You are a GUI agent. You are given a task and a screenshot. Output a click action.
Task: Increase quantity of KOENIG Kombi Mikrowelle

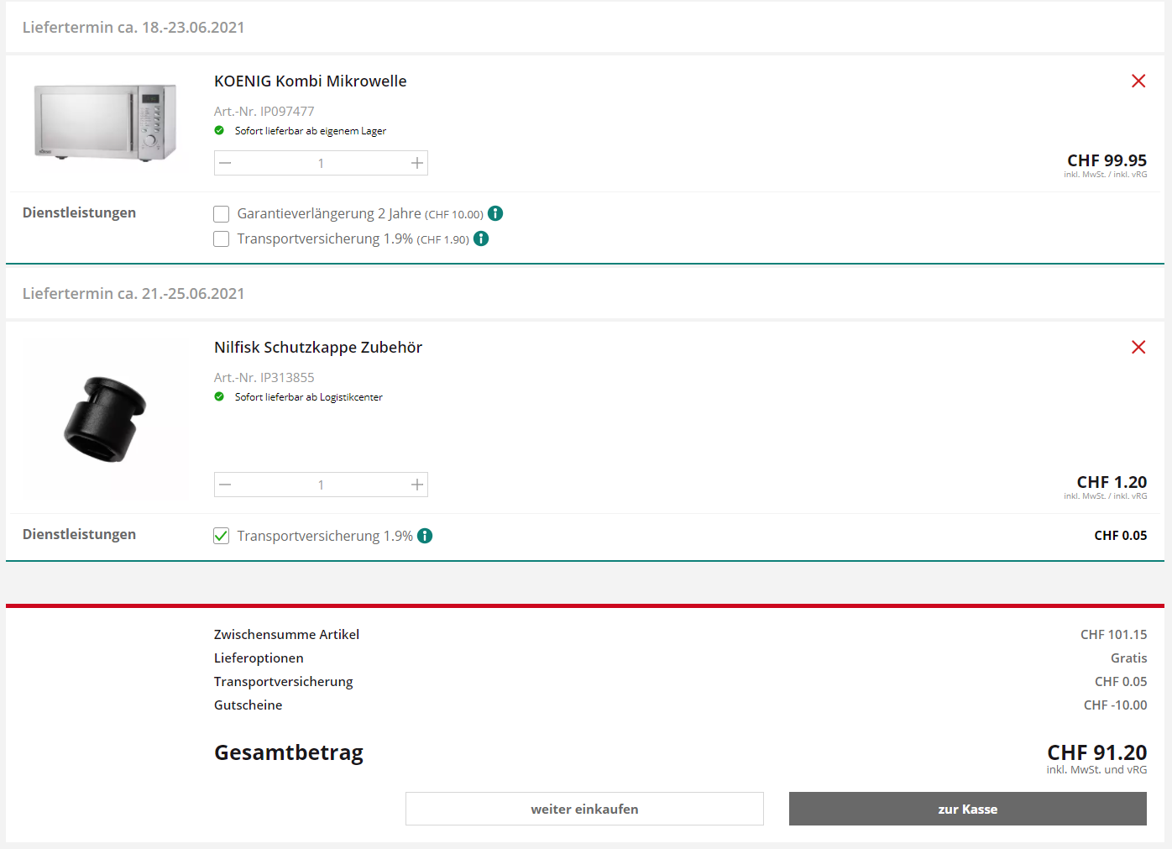pos(416,163)
